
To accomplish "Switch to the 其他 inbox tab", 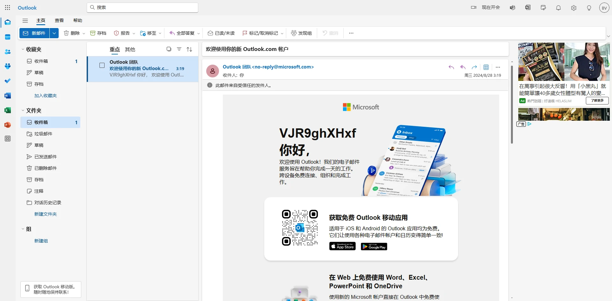I will click(130, 49).
